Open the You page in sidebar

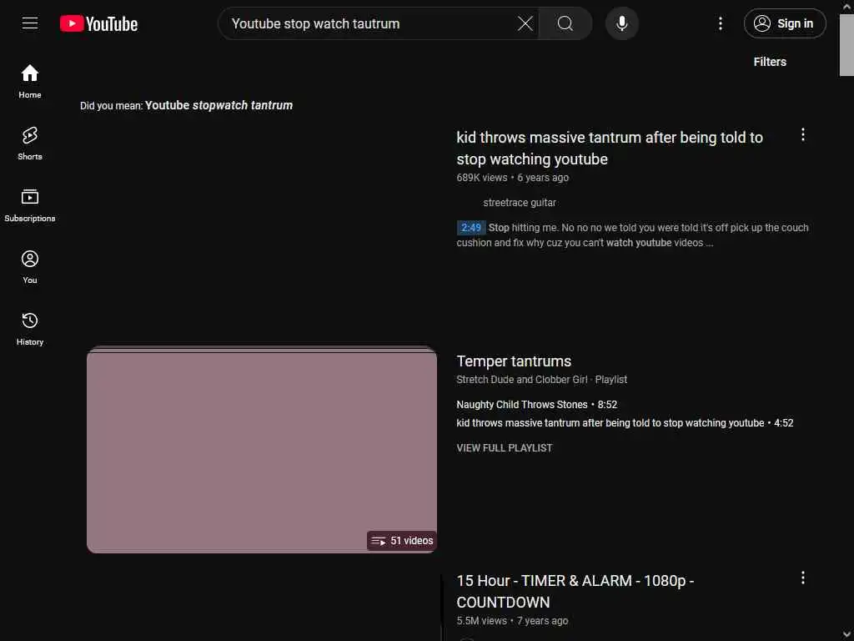(x=30, y=266)
